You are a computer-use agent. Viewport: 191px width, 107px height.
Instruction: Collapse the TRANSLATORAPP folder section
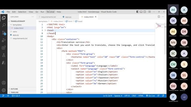[x=18, y=21]
